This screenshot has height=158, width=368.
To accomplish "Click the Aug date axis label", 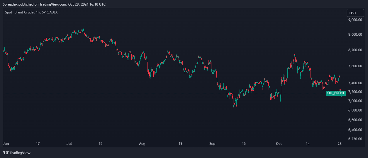I will click(142, 144).
